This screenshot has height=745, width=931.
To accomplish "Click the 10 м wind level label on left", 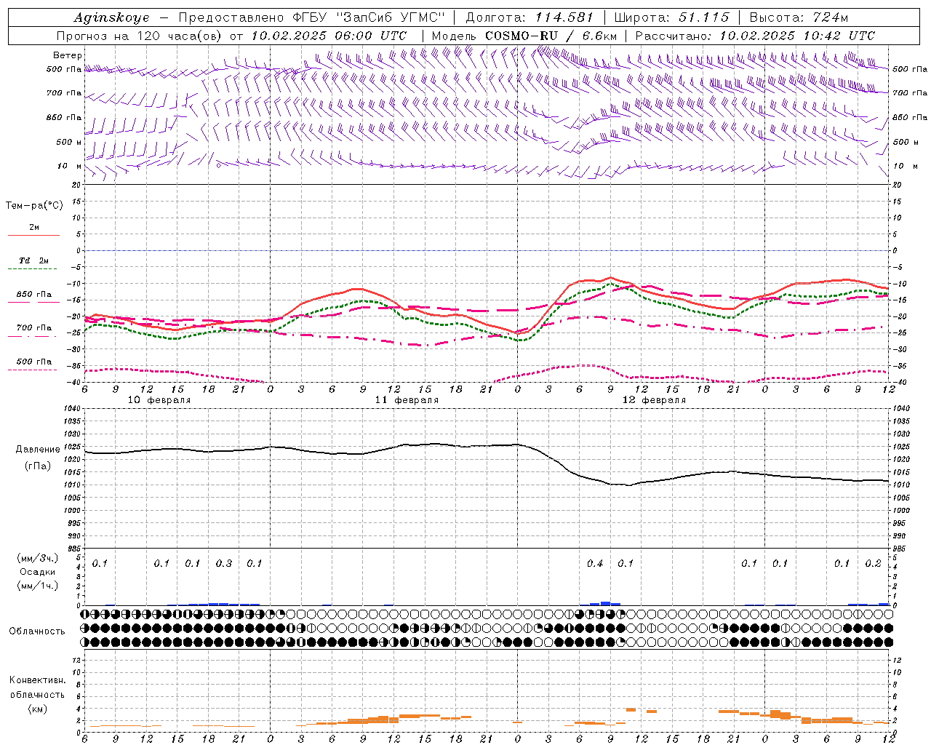I will [x=70, y=166].
